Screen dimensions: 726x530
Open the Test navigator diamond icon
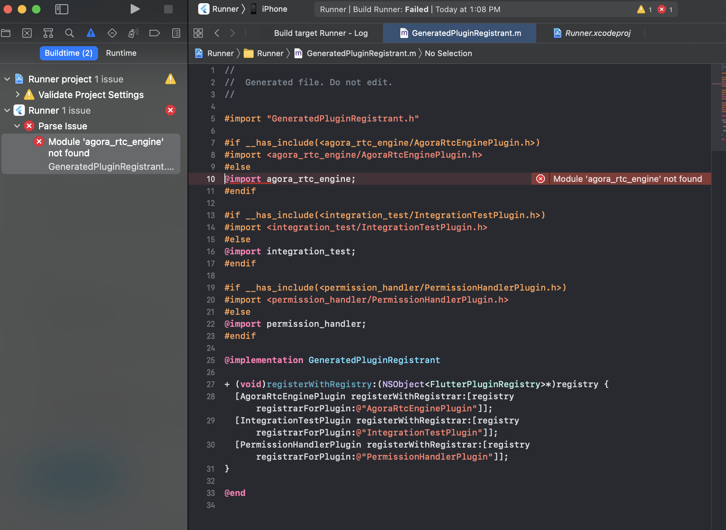112,33
